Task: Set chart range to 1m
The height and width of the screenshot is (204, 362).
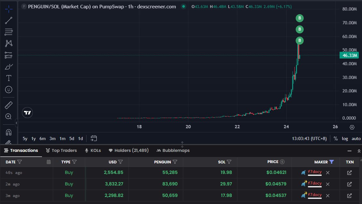Action: point(62,138)
